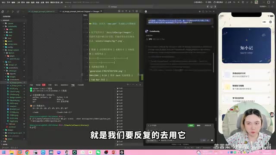Open the 工具 menu
This screenshot has width=276, height=155.
point(18,2)
